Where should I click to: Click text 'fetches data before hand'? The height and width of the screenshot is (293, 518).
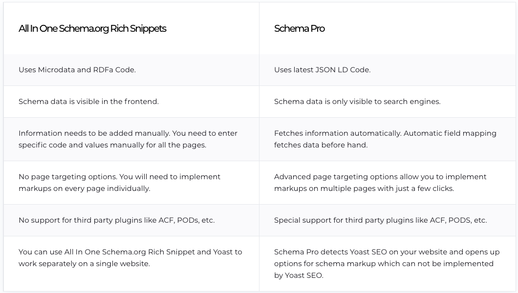321,145
